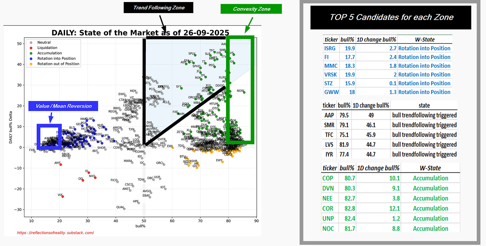Select the Accumulation legend label
Image resolution: width=486 pixels, height=246 pixels.
50,53
